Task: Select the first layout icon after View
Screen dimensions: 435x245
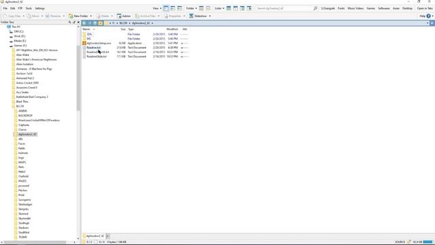Action: pyautogui.click(x=166, y=8)
